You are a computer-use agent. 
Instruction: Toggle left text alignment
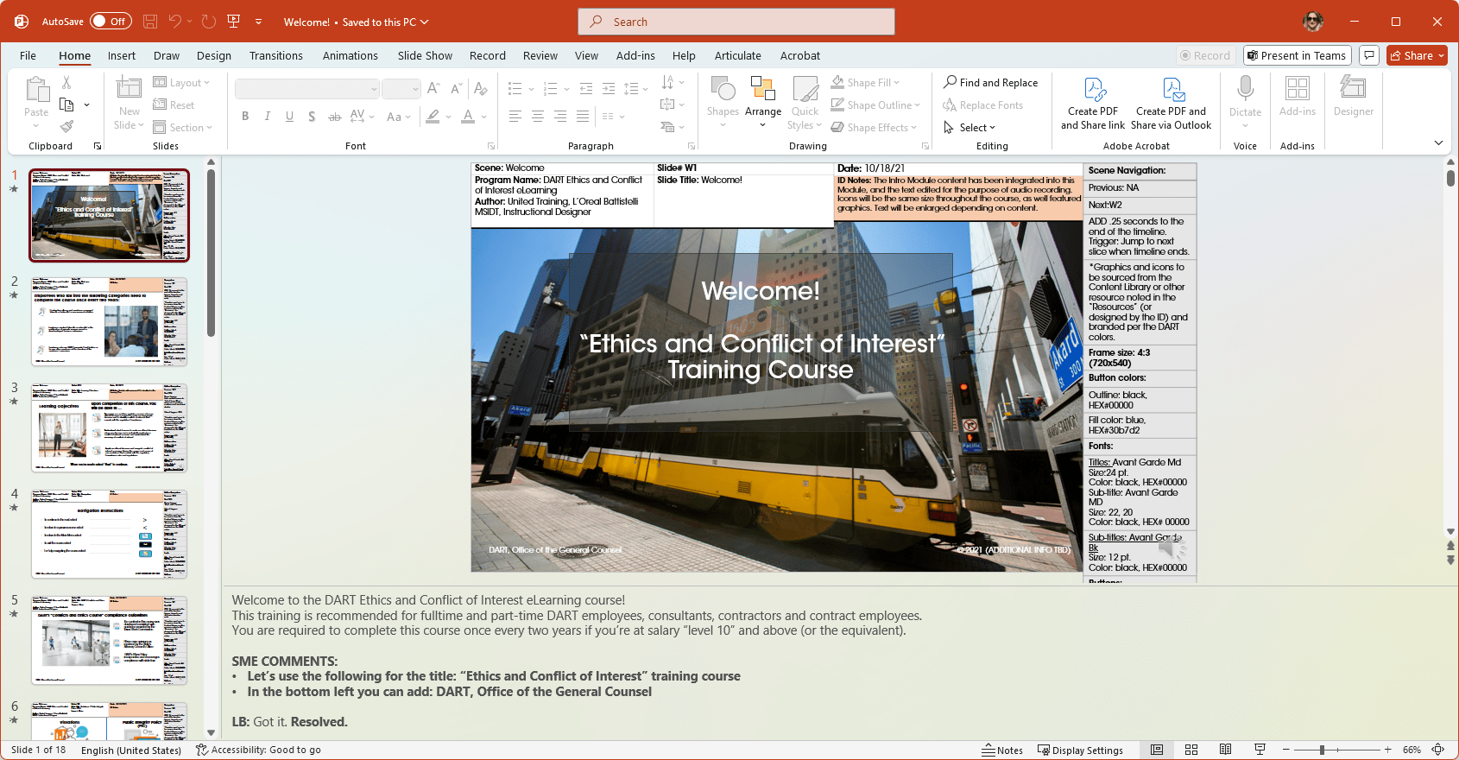(x=515, y=117)
